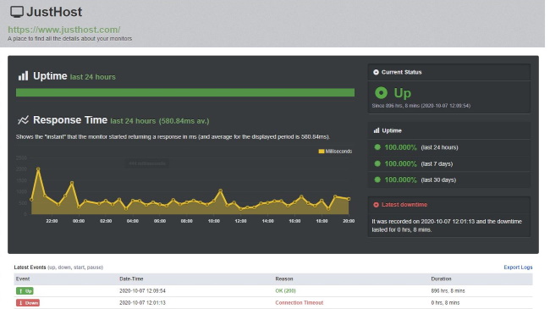Click the 0 hrs, 8 mins duration cell
550x309 pixels.
click(x=445, y=303)
